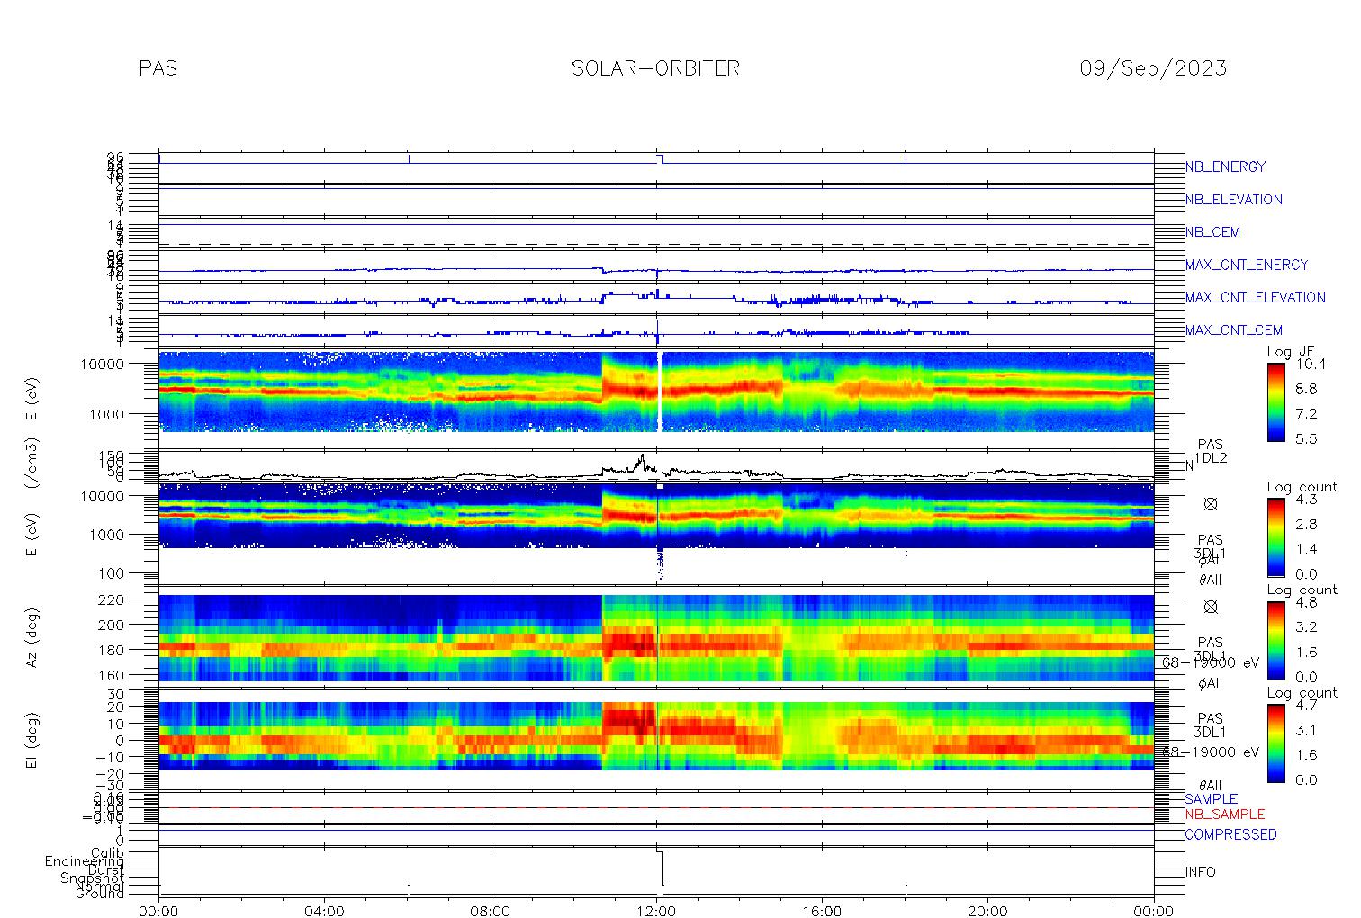1361x918 pixels.
Task: Click the (/cm3) density axis label
Action: coord(32,465)
